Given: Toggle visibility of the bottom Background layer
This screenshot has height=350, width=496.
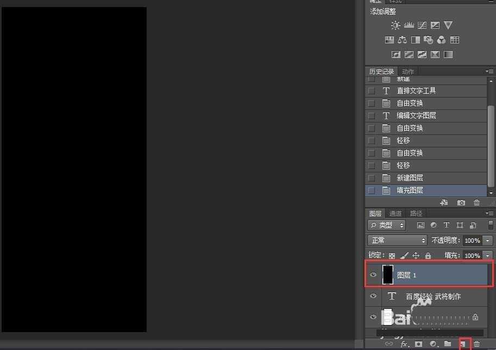Looking at the screenshot, I should (373, 317).
